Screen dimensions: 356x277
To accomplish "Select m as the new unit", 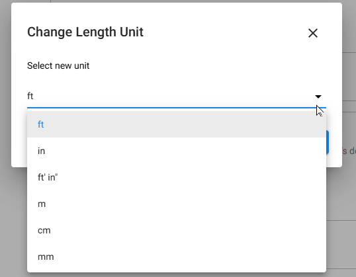I will click(177, 204).
